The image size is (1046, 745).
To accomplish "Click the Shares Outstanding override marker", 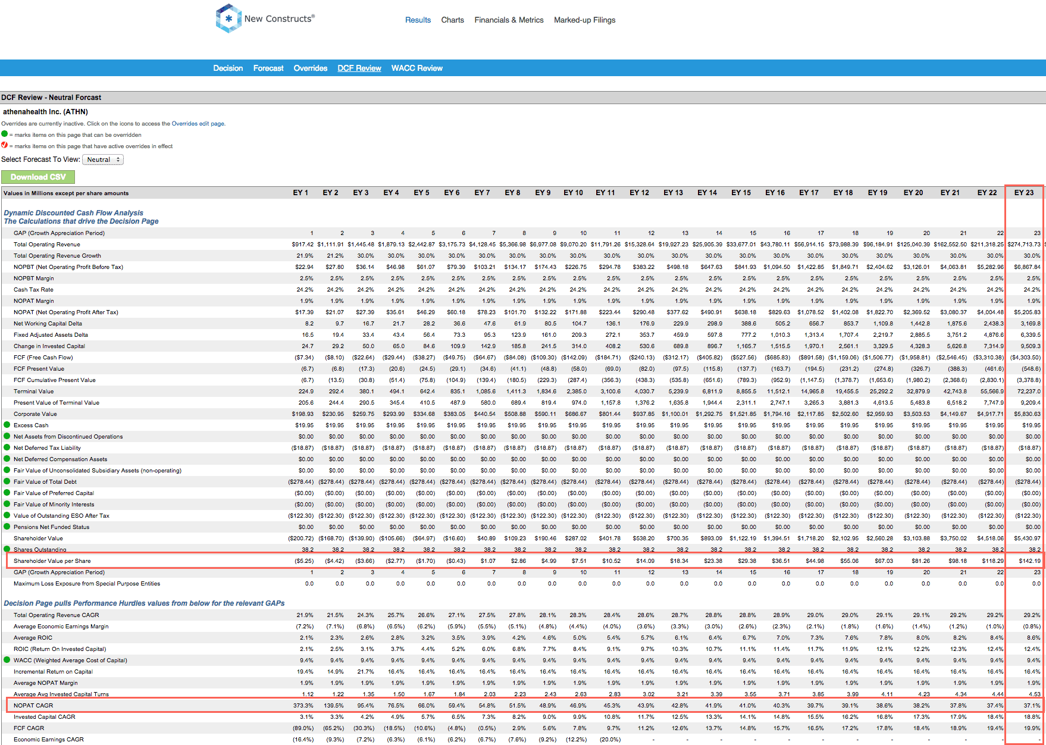I will tap(7, 550).
